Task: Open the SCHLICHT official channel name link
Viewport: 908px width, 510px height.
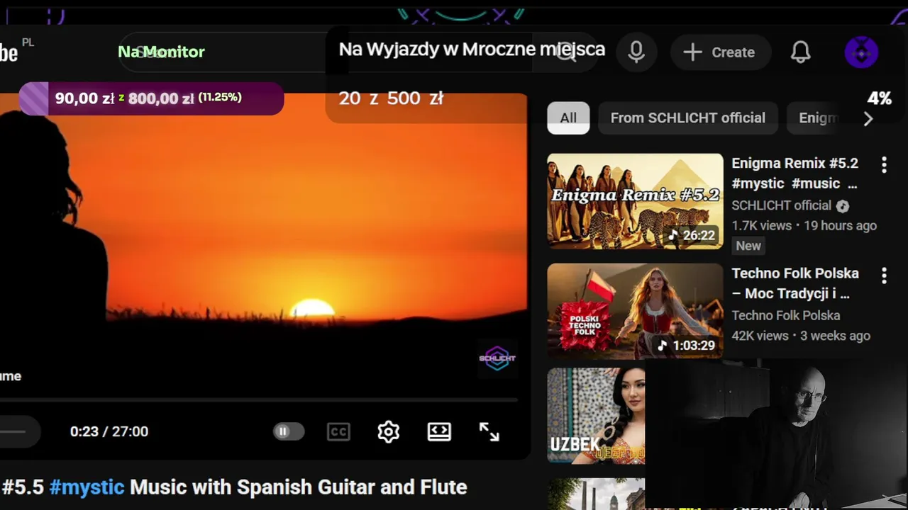Action: (781, 205)
